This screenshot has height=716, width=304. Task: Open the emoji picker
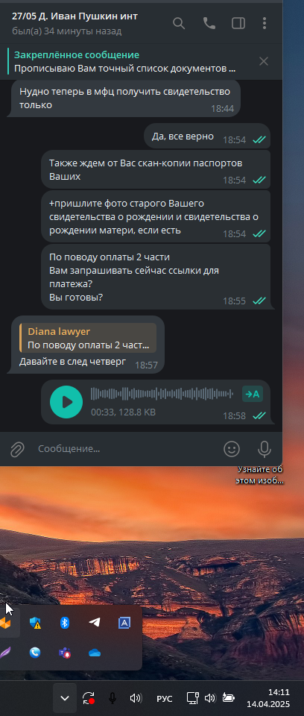[x=232, y=449]
